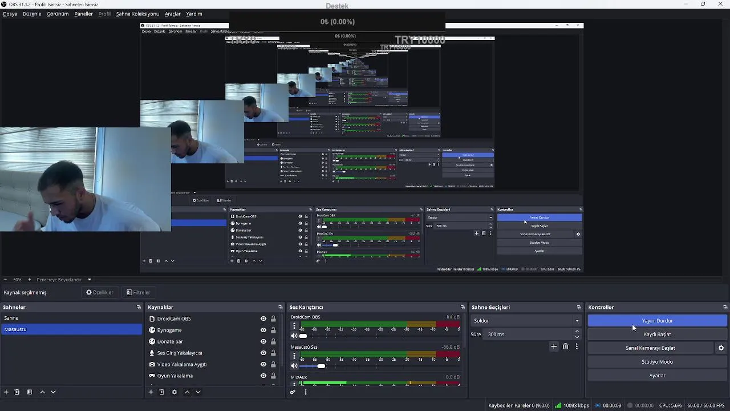This screenshot has width=730, height=411.
Task: Undock the Sahne Geçişleri panel
Action: 579,307
